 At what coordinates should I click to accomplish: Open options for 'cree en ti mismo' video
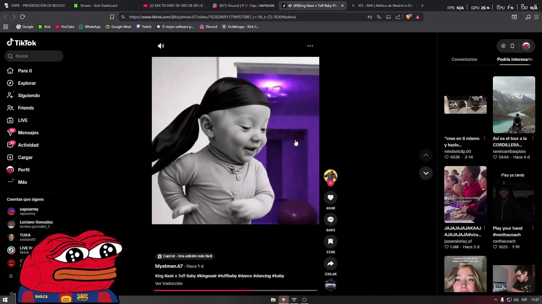tap(484, 138)
